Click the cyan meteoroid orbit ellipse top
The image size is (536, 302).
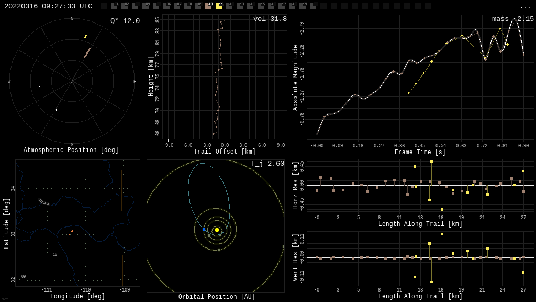pyautogui.click(x=203, y=164)
